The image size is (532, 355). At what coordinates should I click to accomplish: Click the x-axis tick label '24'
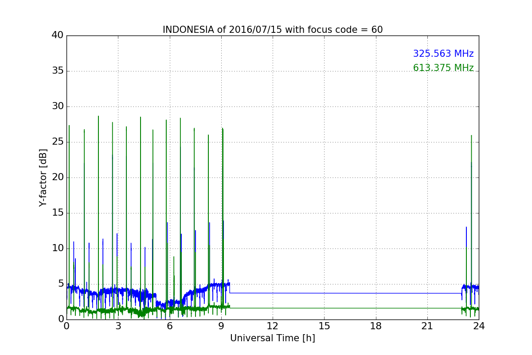tap(479, 326)
